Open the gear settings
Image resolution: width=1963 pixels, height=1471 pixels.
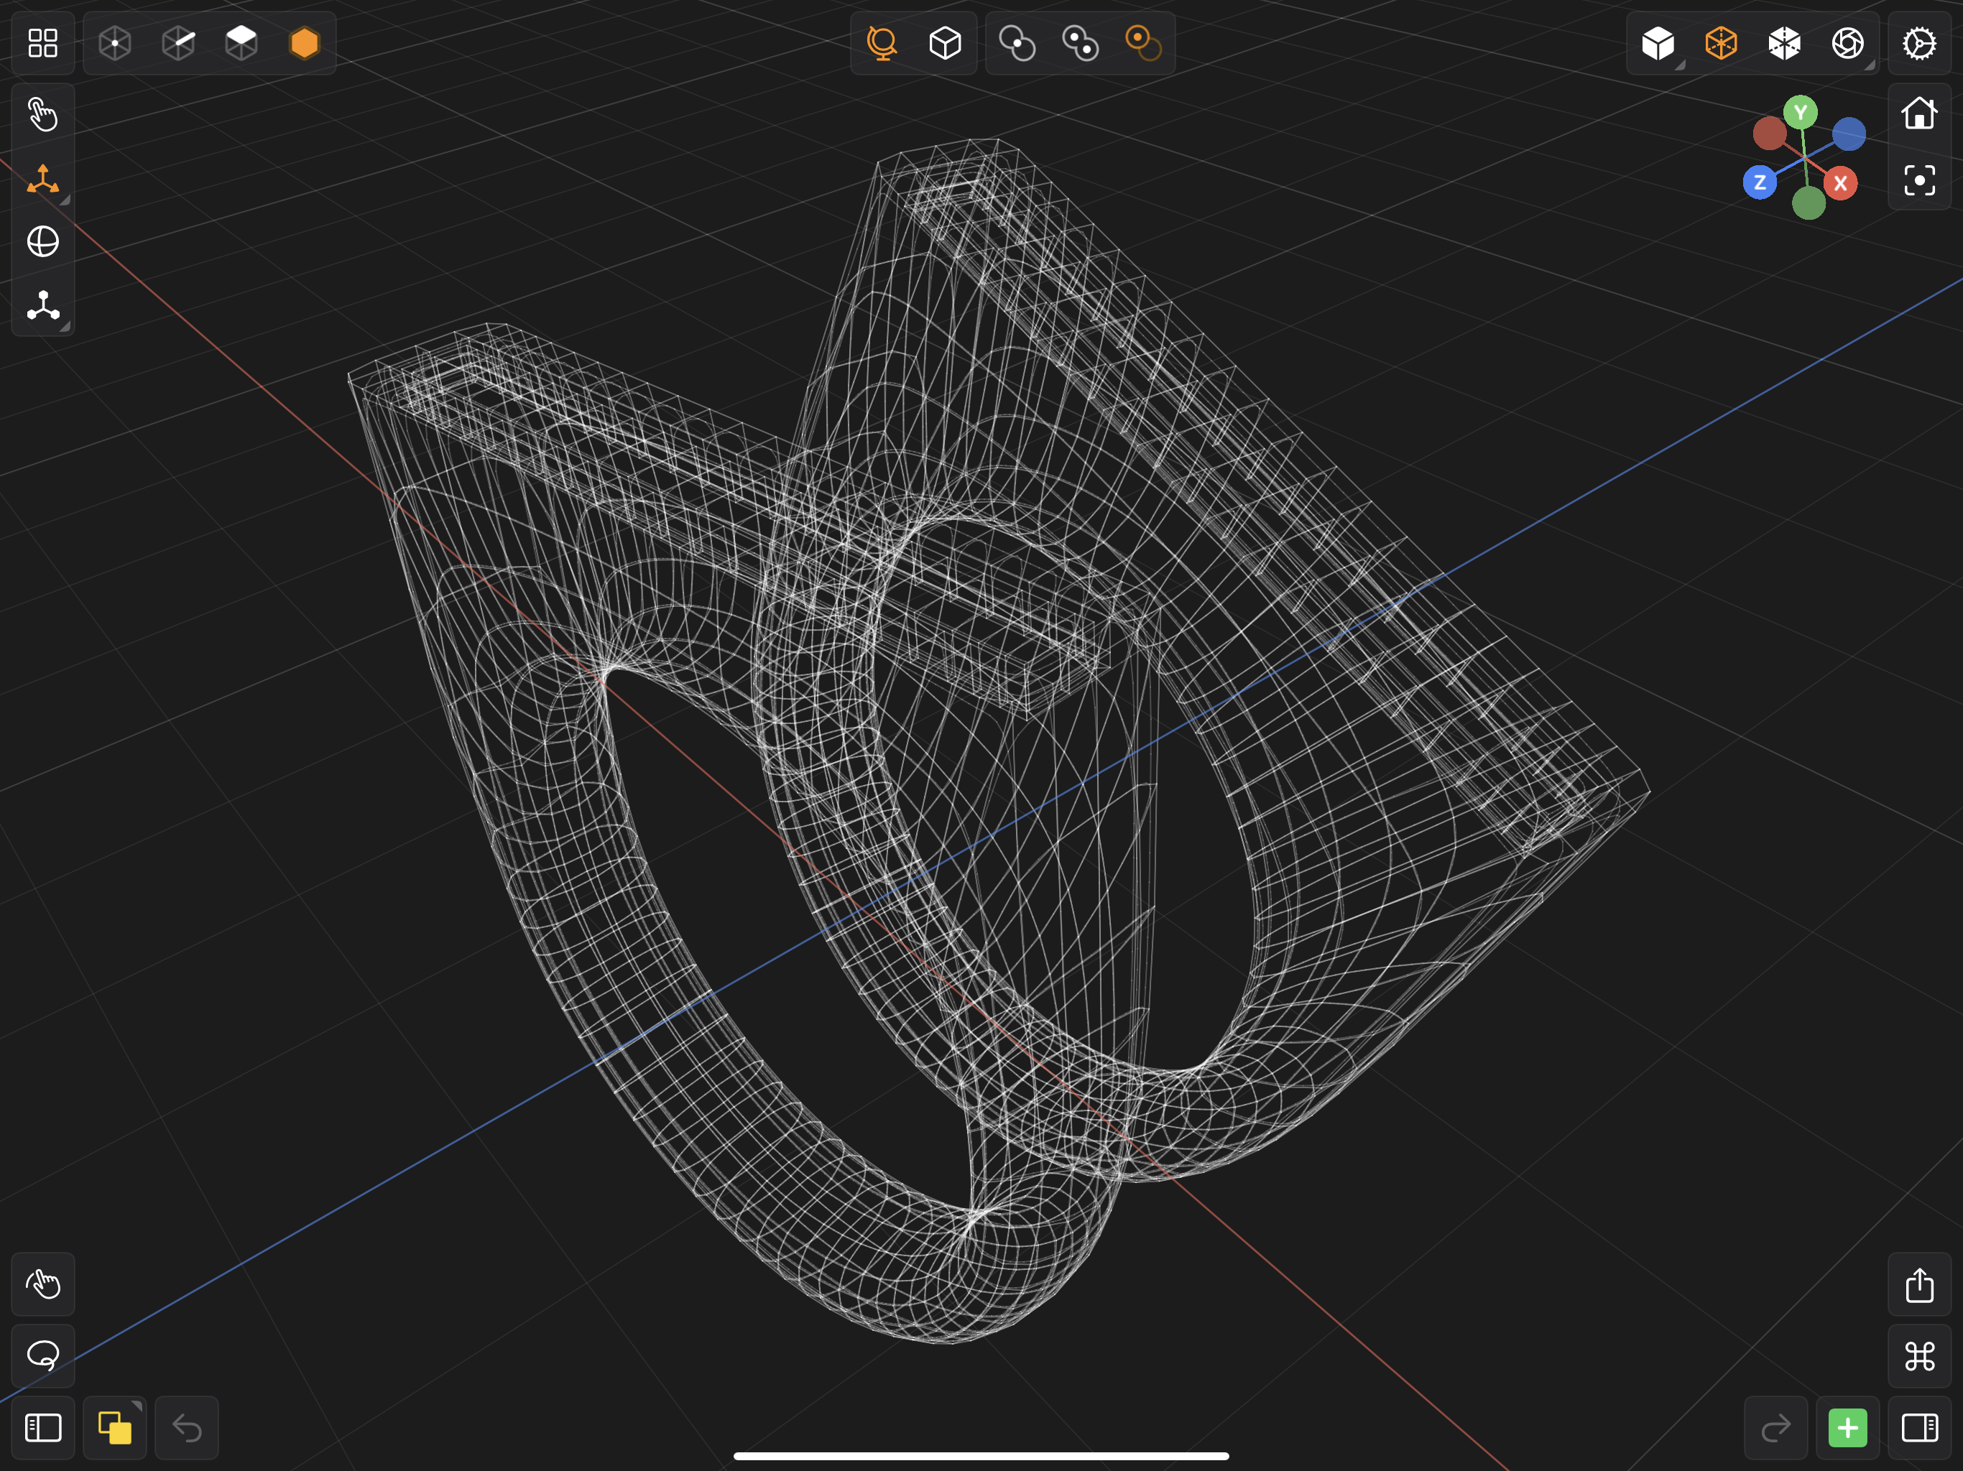pos(1919,42)
